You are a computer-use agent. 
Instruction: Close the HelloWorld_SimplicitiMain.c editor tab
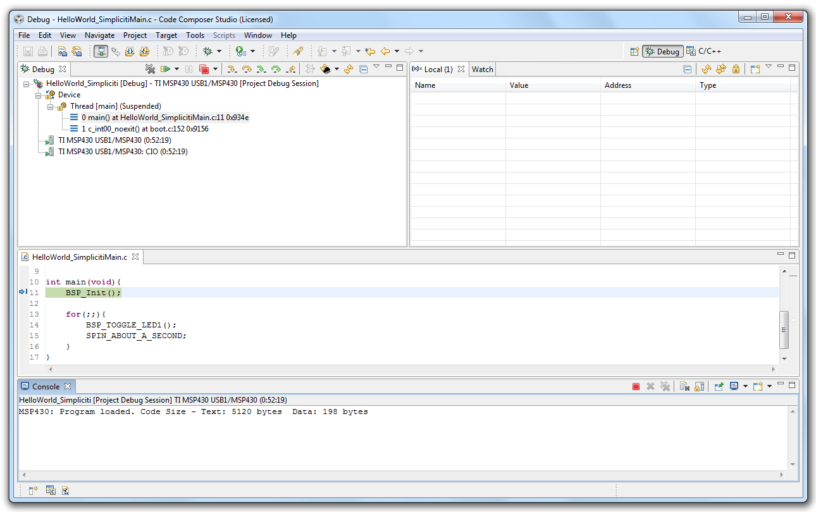(x=135, y=257)
